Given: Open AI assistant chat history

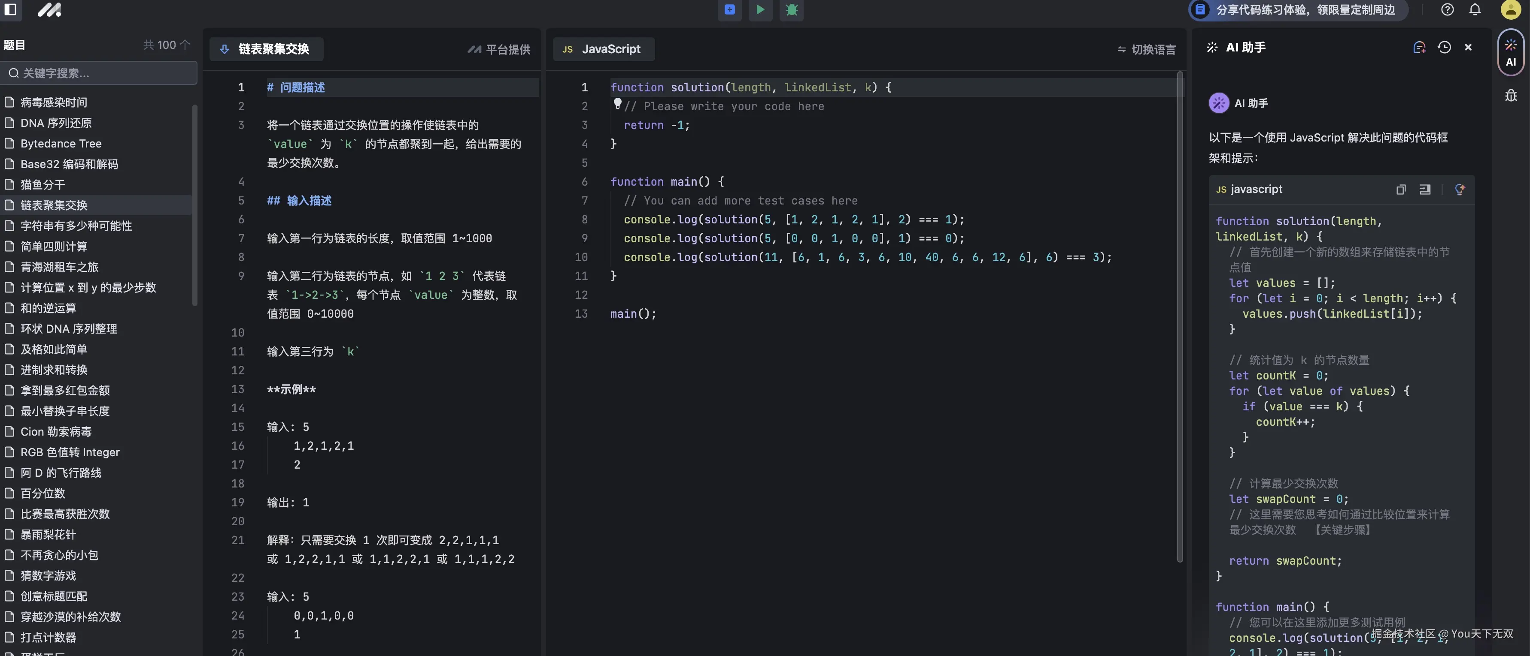Looking at the screenshot, I should pyautogui.click(x=1445, y=48).
